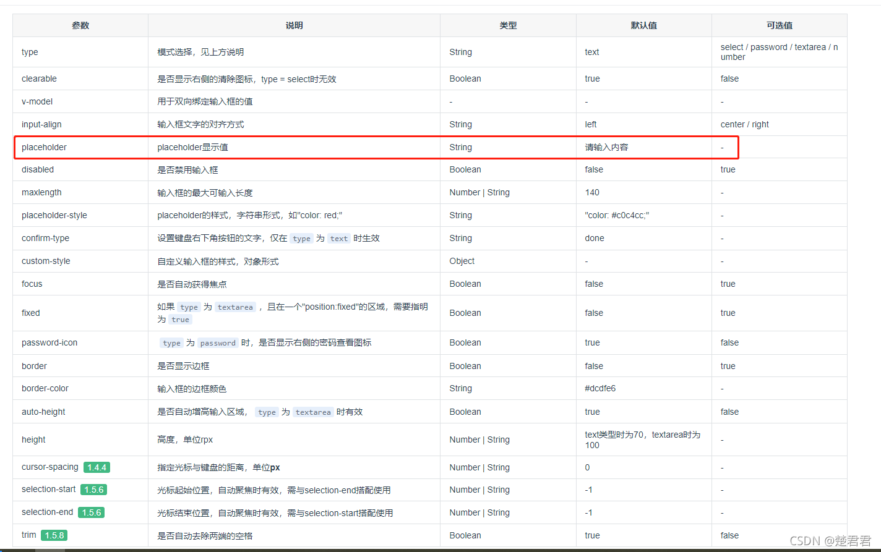The height and width of the screenshot is (552, 881).
Task: Select the textarea code tag in the fixed row
Action: point(235,307)
